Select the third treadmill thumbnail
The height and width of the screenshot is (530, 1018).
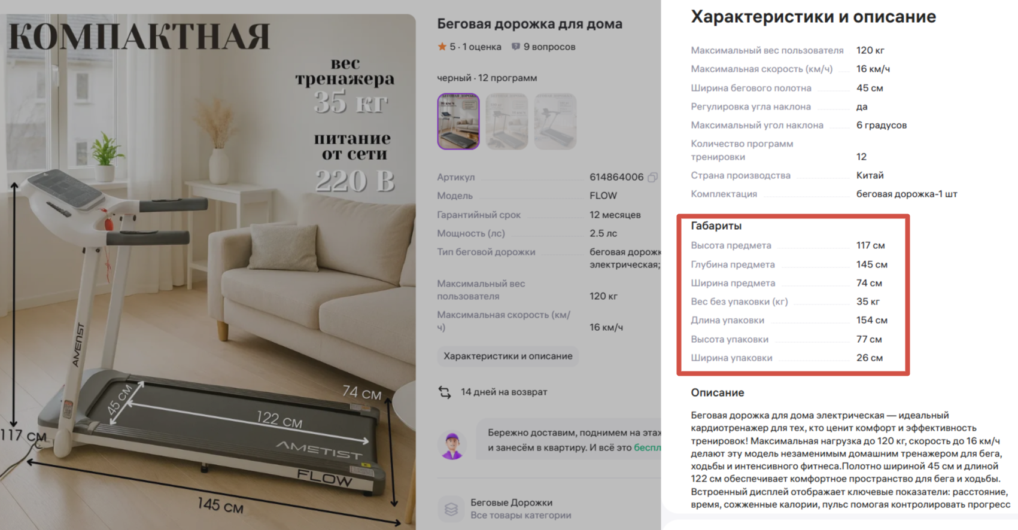(x=555, y=121)
